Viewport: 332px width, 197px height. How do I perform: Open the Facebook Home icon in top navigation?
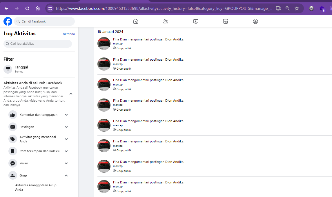(136, 21)
